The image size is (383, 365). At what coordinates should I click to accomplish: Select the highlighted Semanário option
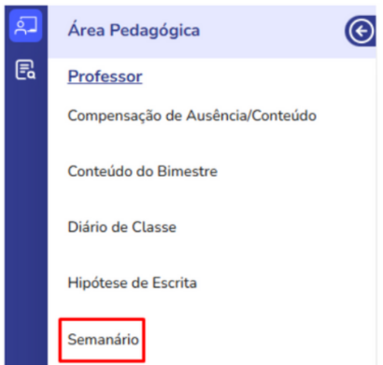[103, 339]
